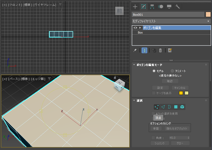This screenshot has height=150, width=212.
Task: Open the [ワイヤフレーム] shading menu
Action: (x=45, y=5)
